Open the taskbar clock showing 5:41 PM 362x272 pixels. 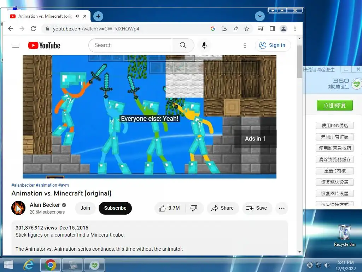pos(346,265)
